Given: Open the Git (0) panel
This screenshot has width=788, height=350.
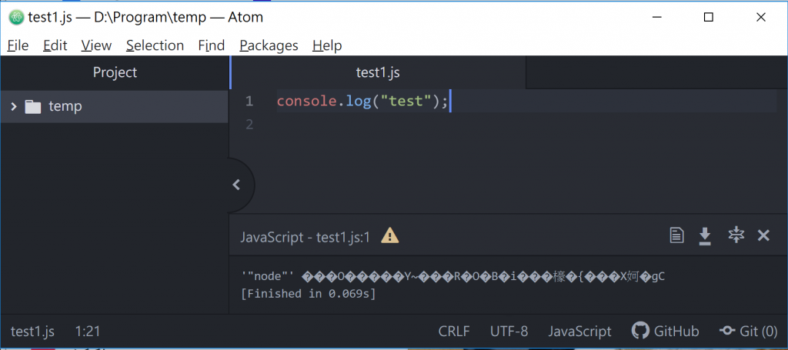Looking at the screenshot, I should [x=748, y=332].
